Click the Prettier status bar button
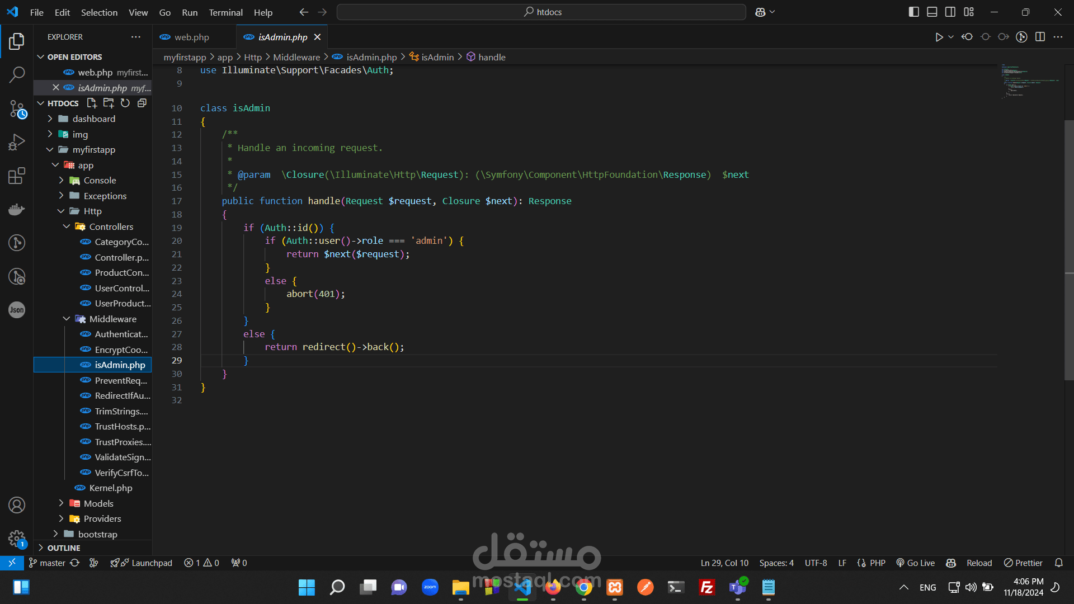This screenshot has width=1074, height=604. point(1023,563)
